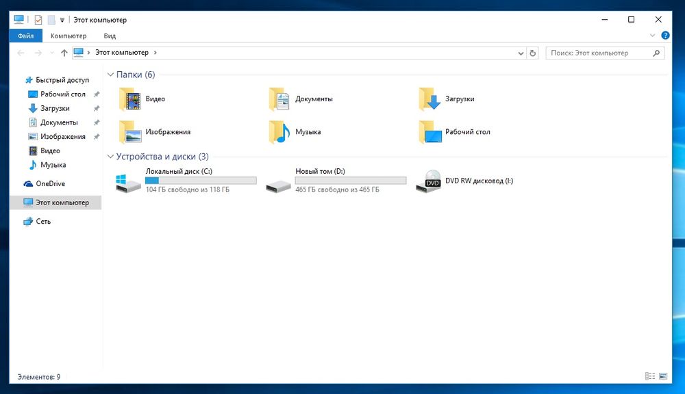
Task: Open the Документы folder icon in Папки
Action: pyautogui.click(x=279, y=99)
